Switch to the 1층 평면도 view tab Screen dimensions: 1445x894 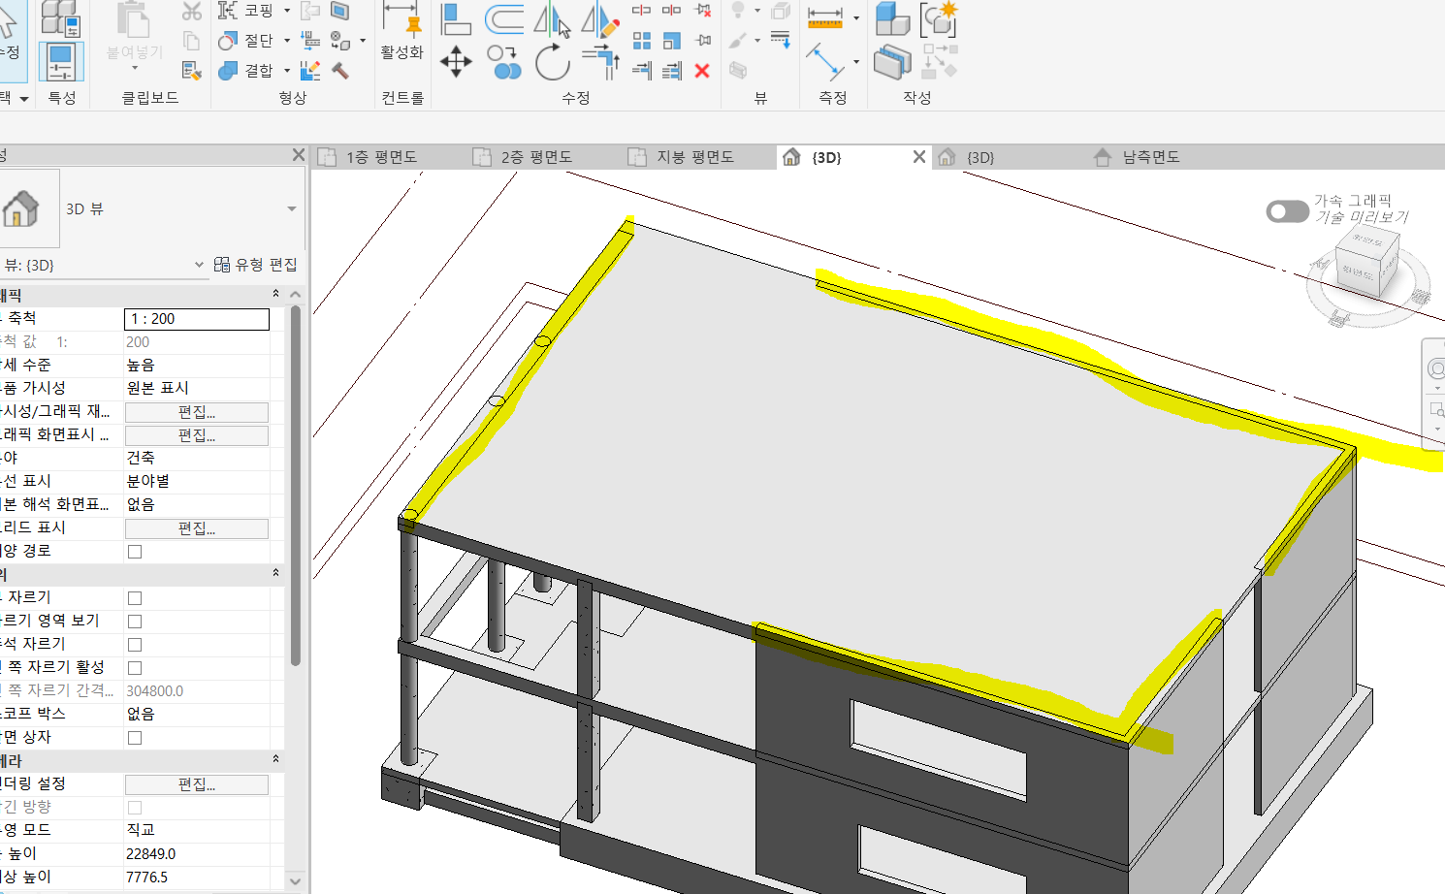point(380,157)
